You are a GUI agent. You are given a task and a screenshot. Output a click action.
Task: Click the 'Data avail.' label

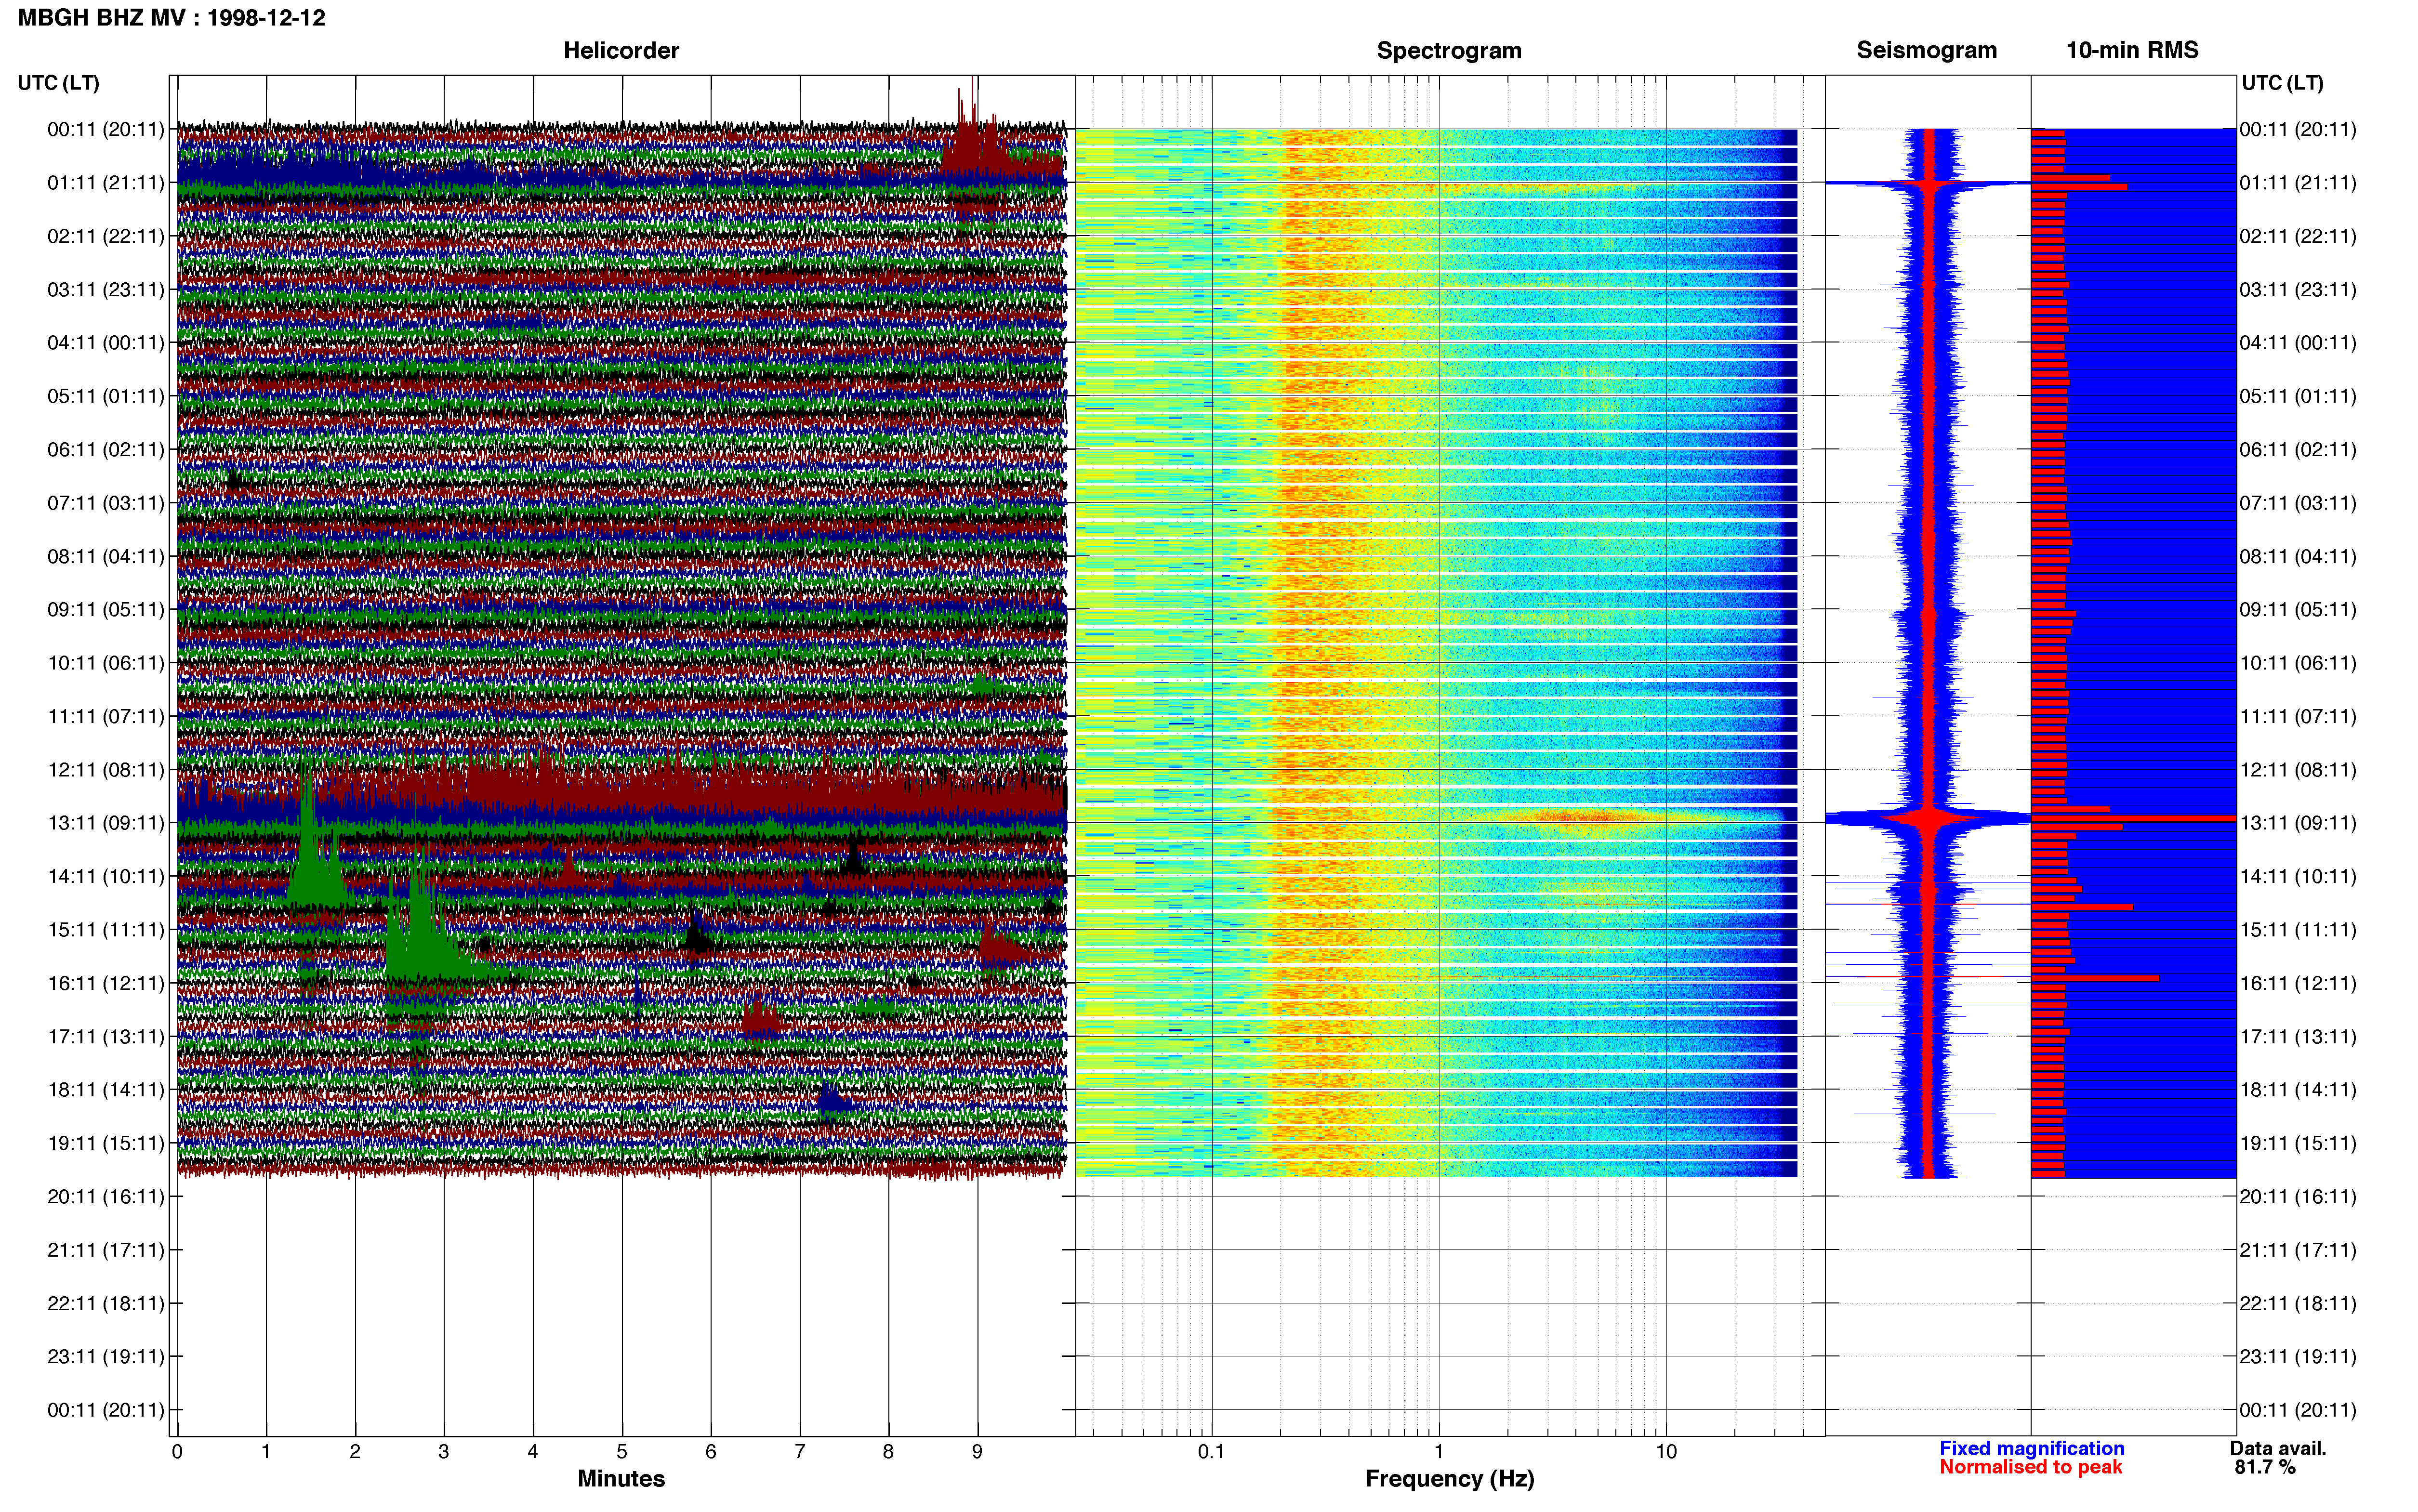(2278, 1448)
